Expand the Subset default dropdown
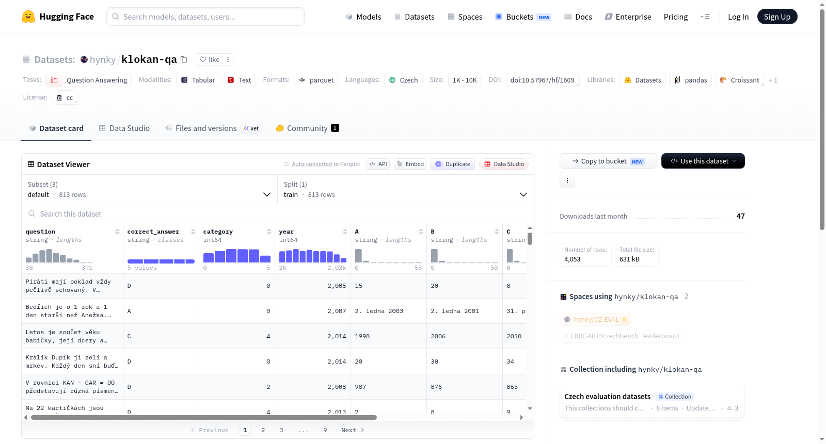Viewport: 826px width, 444px height. (150, 189)
